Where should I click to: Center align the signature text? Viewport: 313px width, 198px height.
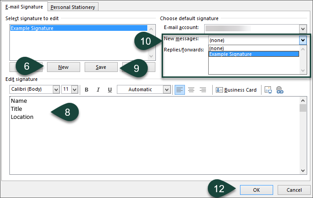[191, 90]
